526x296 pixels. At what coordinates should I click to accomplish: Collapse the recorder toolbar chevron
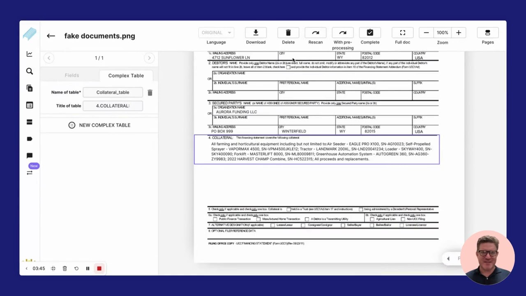[26, 268]
